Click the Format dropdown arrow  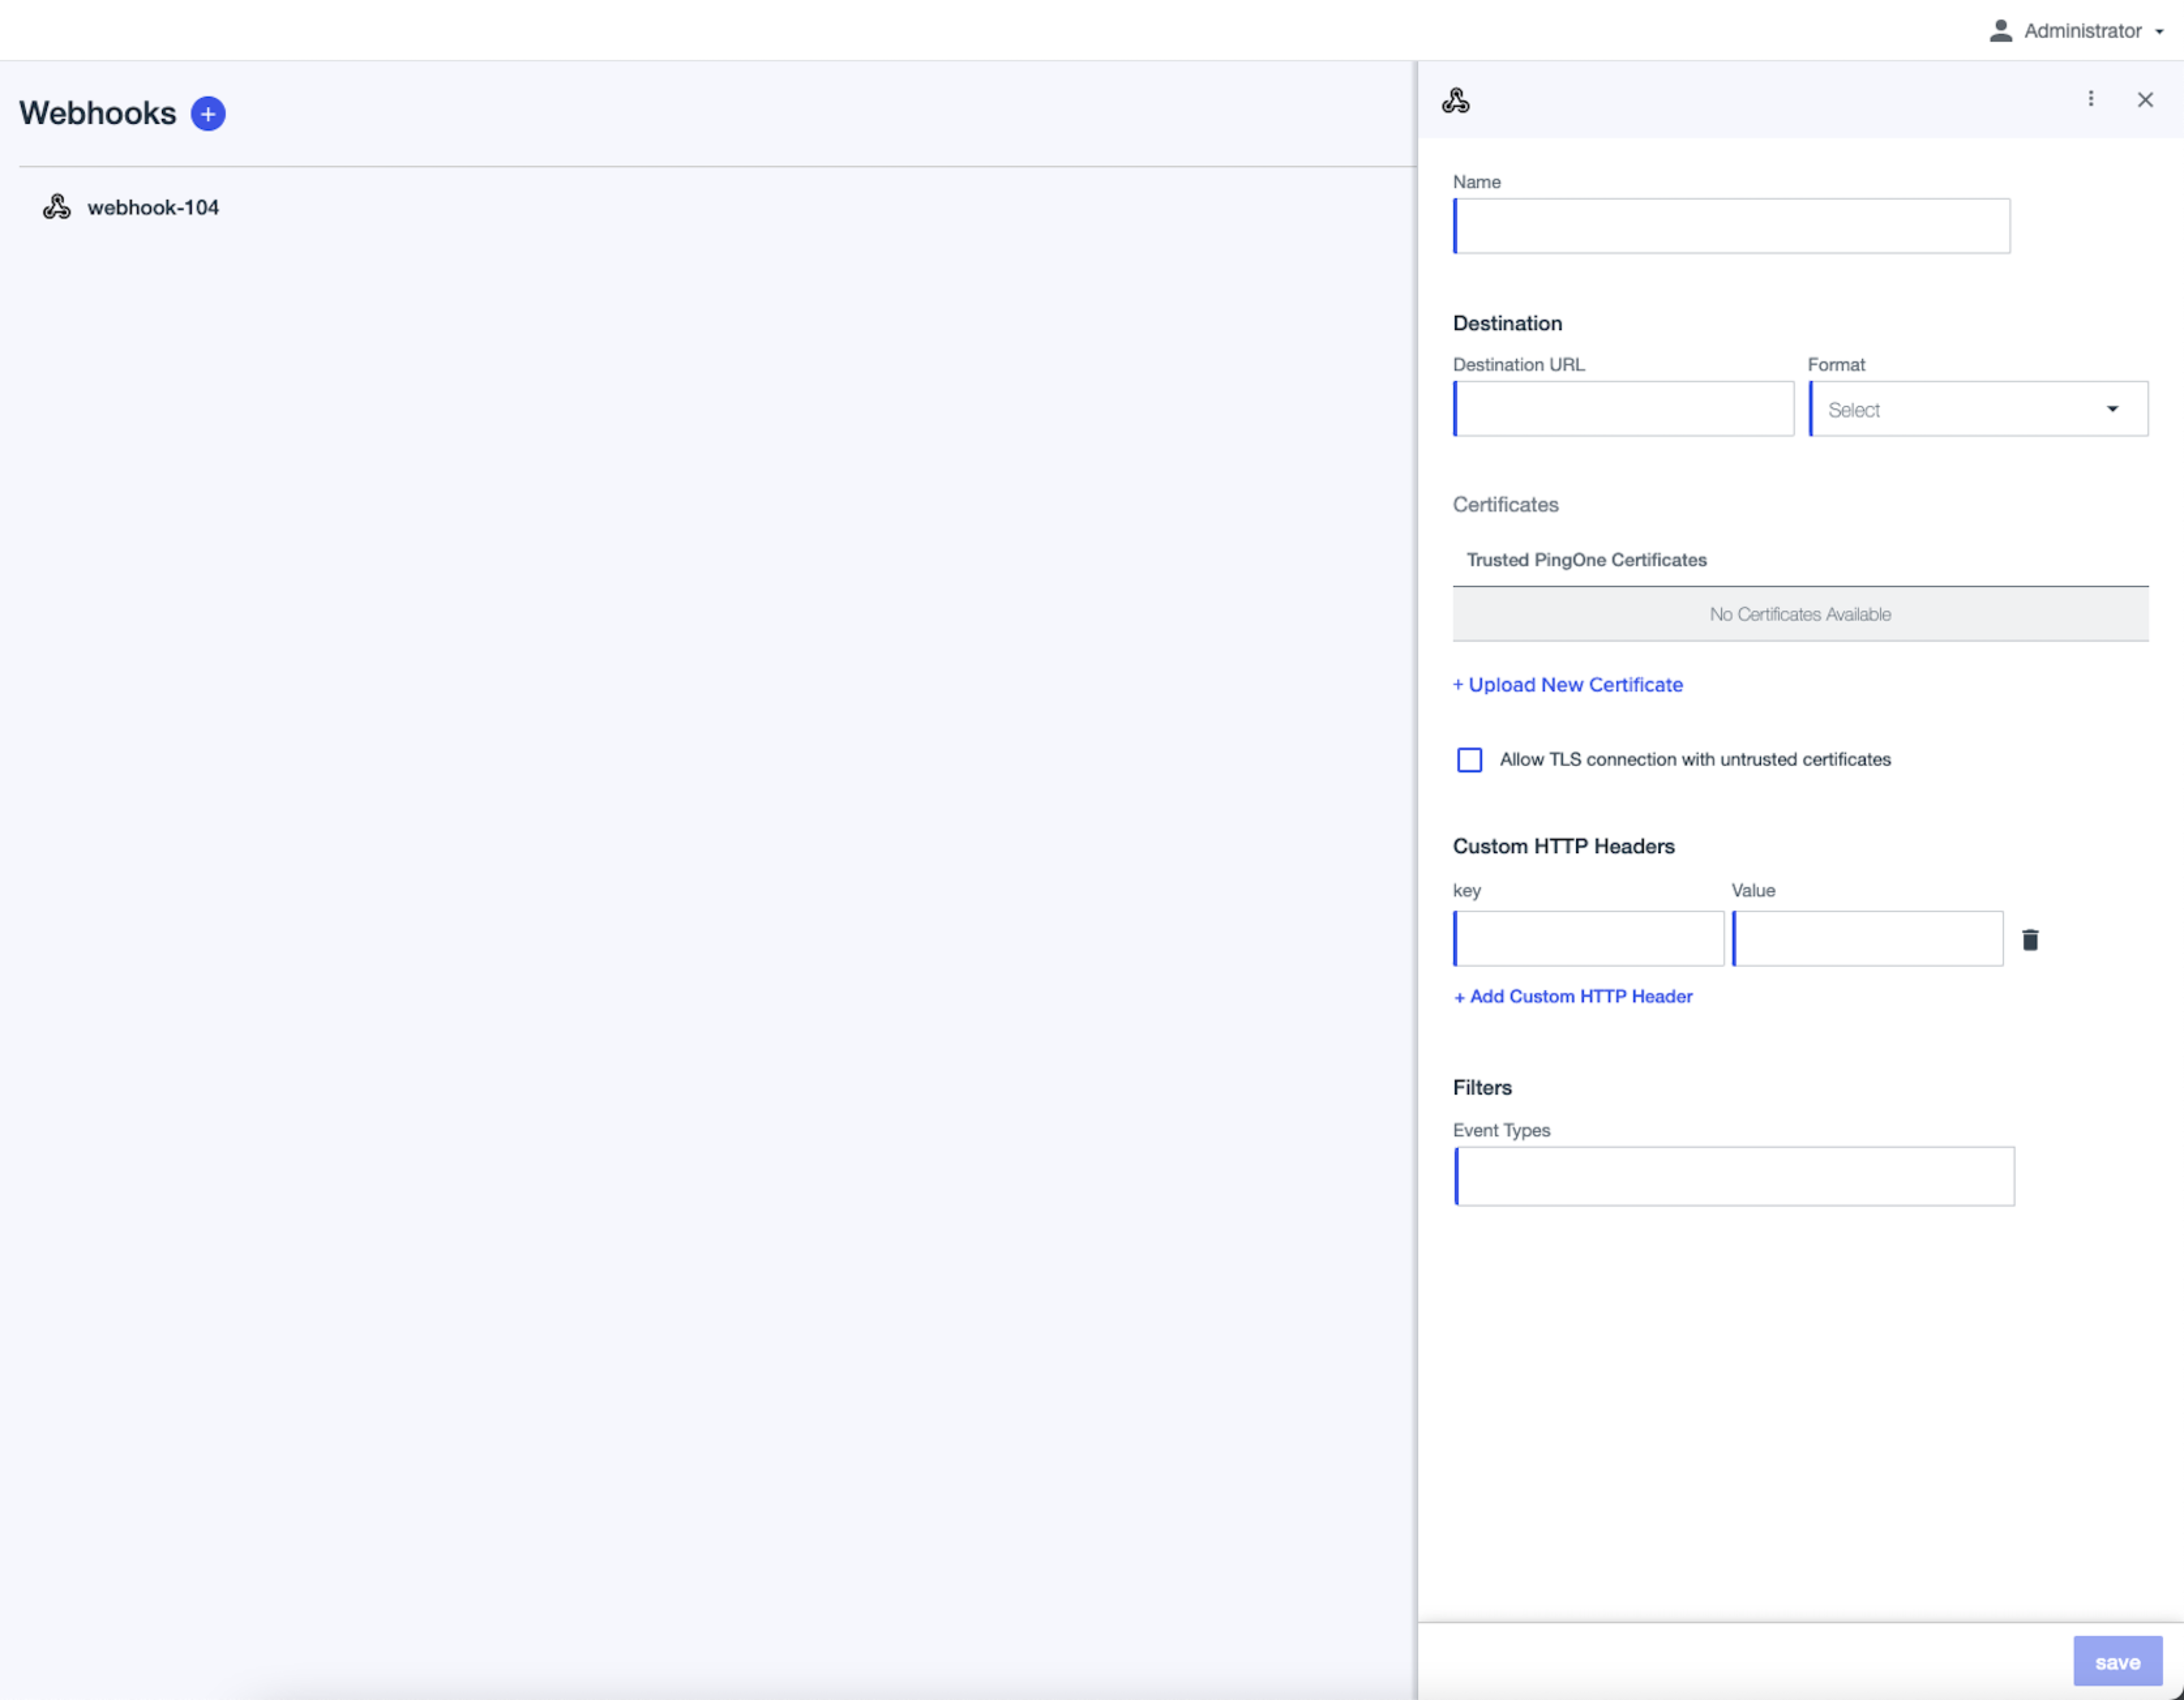pos(2112,409)
